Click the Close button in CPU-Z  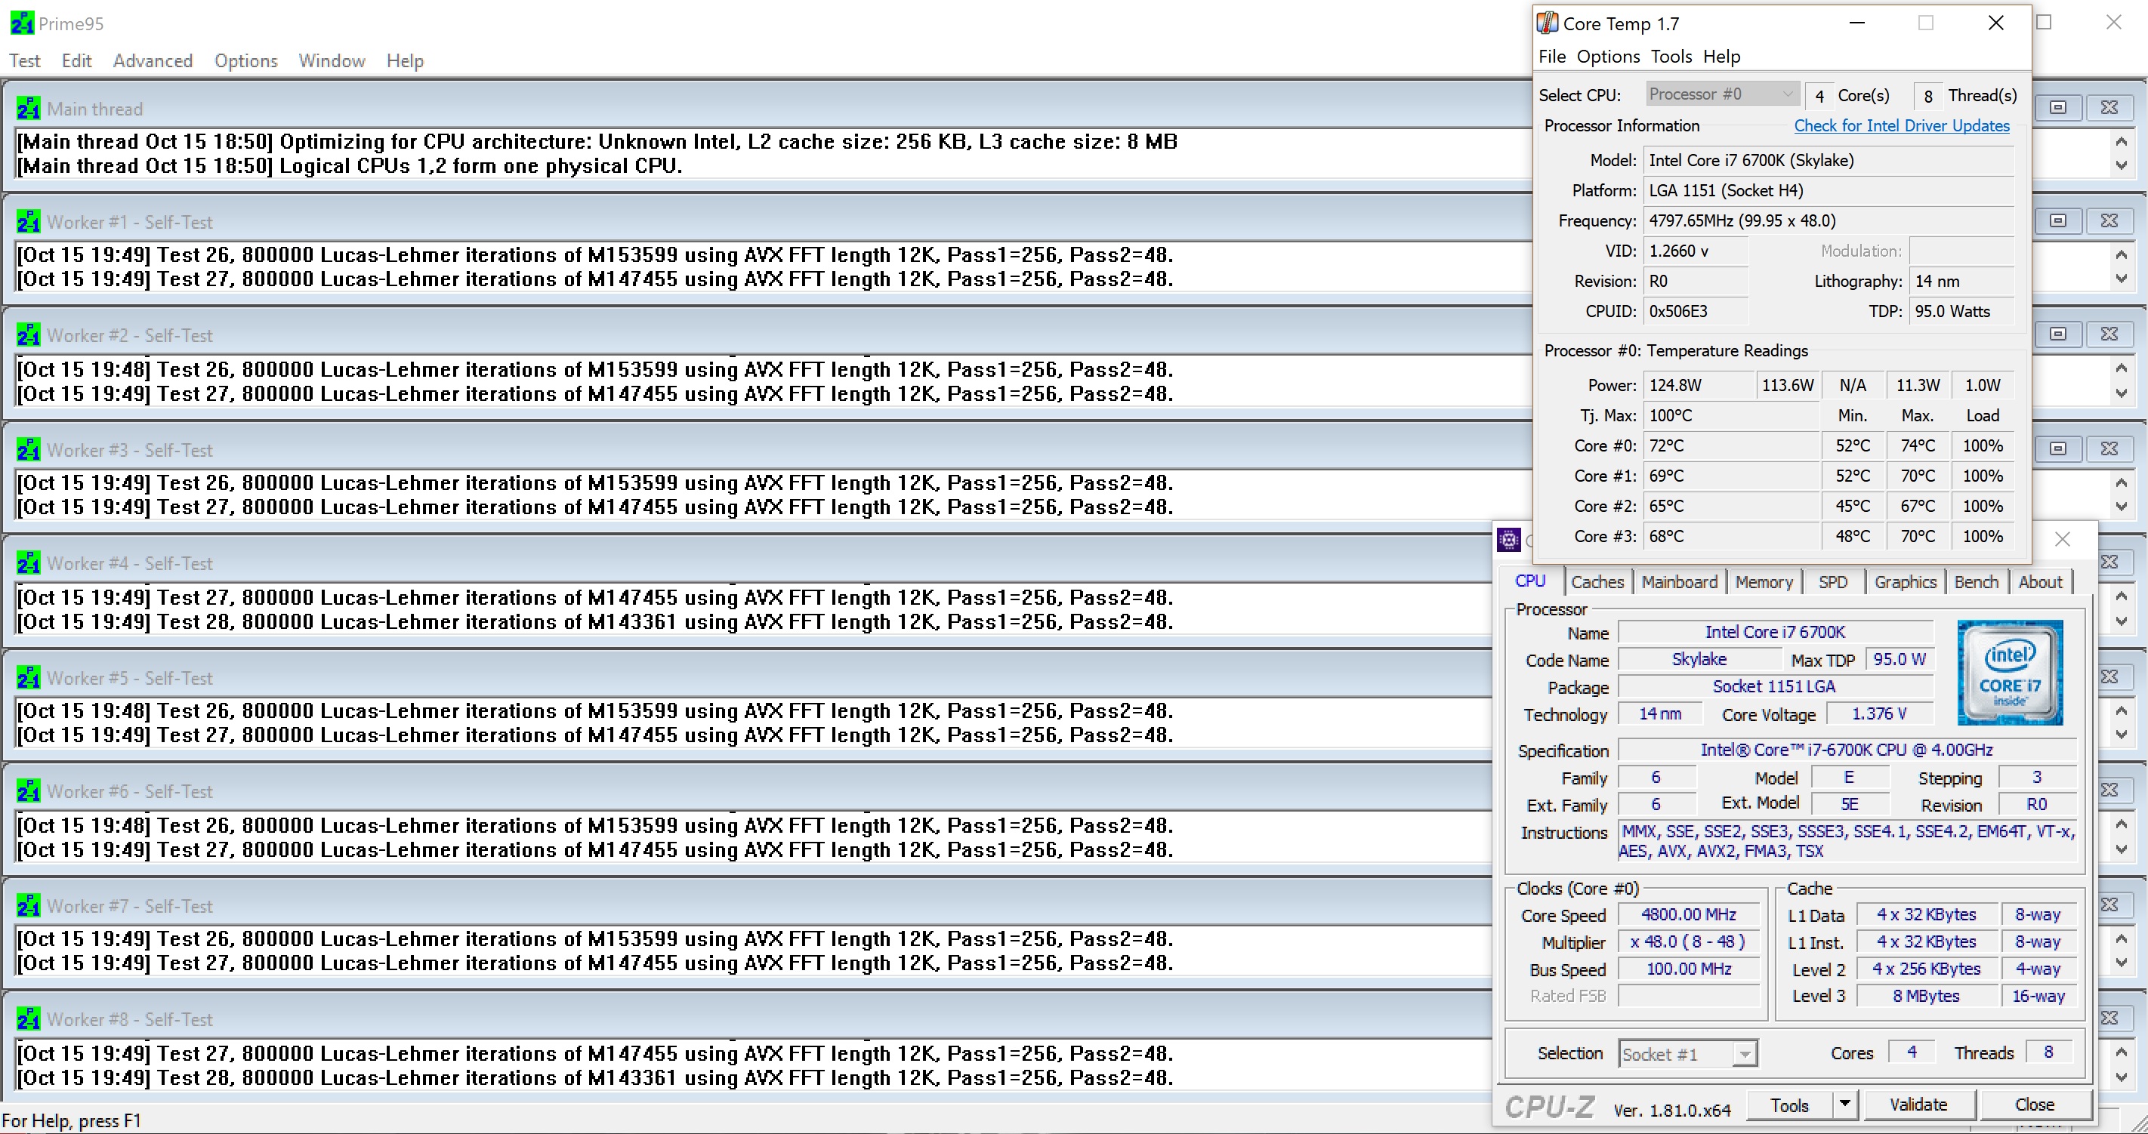coord(2034,1105)
